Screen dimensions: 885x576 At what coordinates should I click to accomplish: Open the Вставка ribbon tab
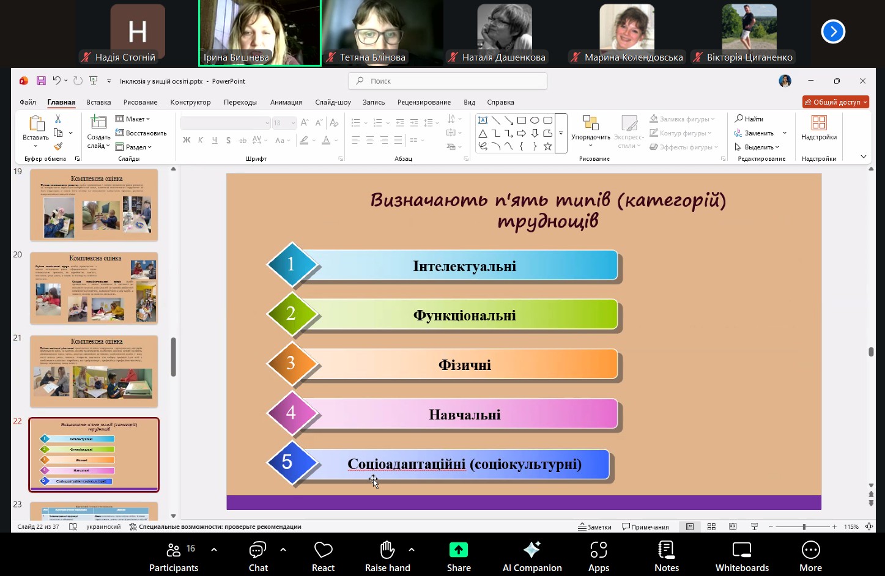point(98,102)
